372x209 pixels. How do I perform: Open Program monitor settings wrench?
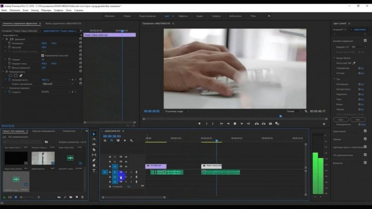pyautogui.click(x=306, y=111)
